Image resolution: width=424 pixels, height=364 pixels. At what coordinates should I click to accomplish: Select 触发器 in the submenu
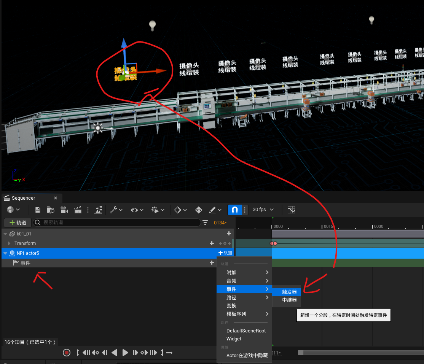(286, 292)
